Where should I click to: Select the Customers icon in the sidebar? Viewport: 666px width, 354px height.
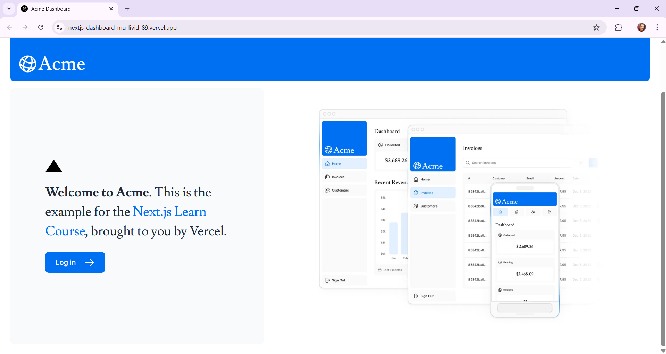(327, 190)
